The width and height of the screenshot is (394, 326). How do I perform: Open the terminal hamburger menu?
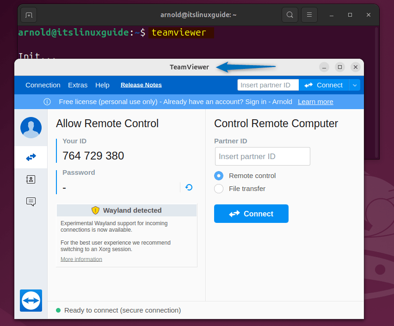point(309,14)
